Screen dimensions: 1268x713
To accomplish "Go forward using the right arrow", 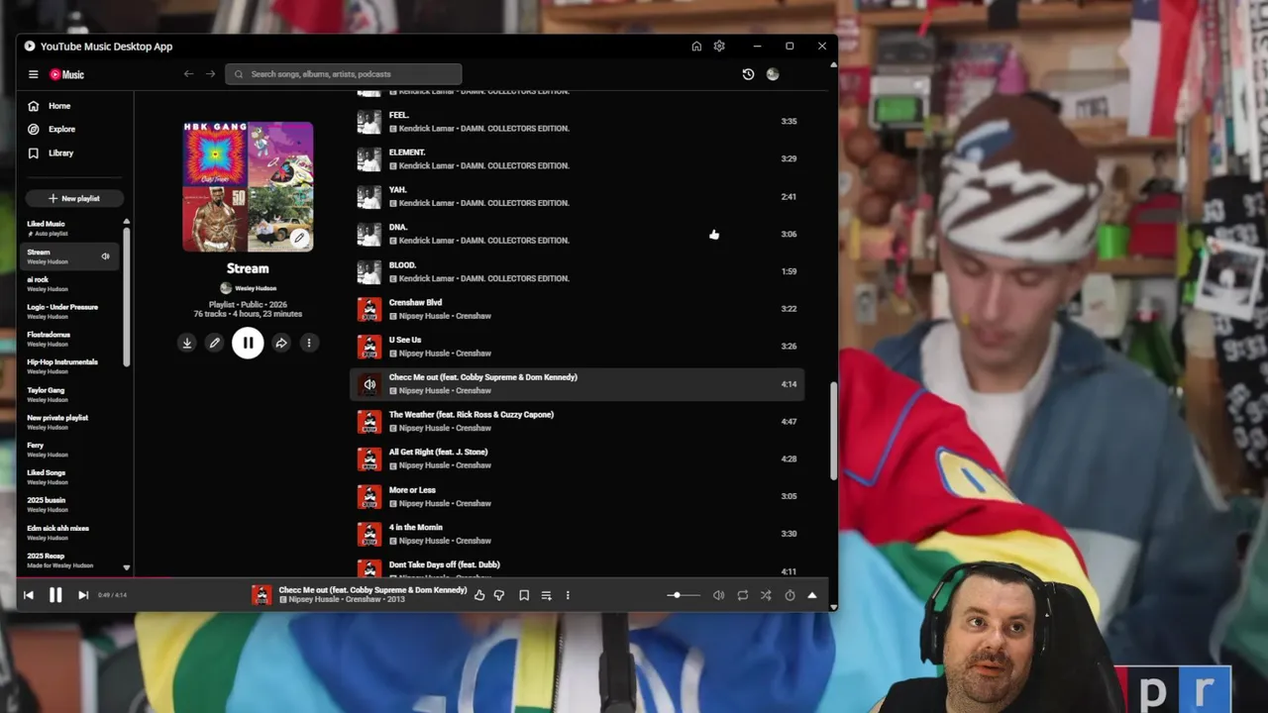I will (x=210, y=74).
